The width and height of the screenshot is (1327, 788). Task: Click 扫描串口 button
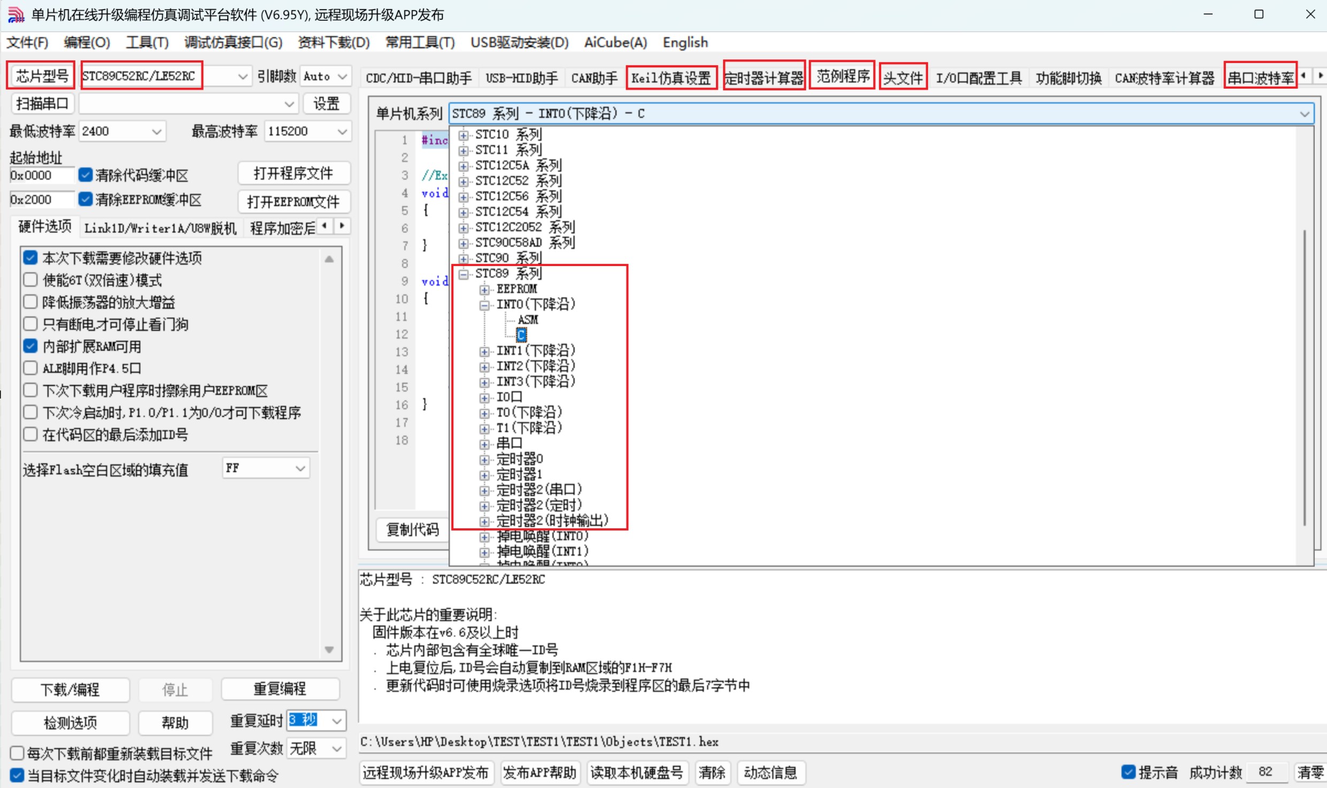point(43,104)
